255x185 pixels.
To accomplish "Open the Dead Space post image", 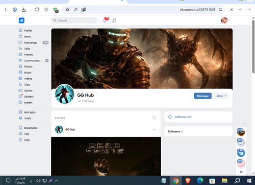I will [x=106, y=156].
